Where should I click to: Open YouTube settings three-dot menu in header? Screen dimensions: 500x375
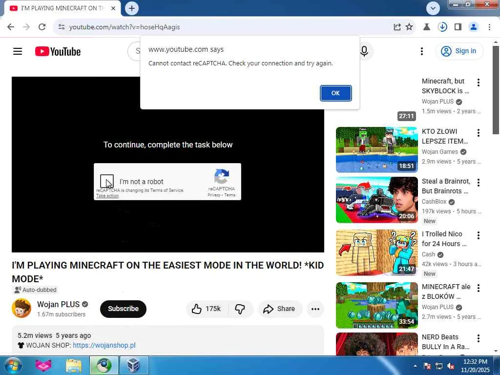point(421,51)
